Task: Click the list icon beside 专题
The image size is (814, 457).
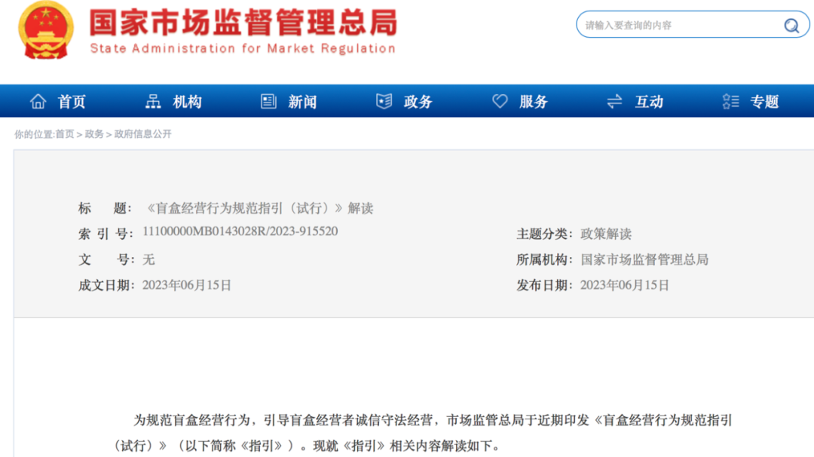Action: 730,101
